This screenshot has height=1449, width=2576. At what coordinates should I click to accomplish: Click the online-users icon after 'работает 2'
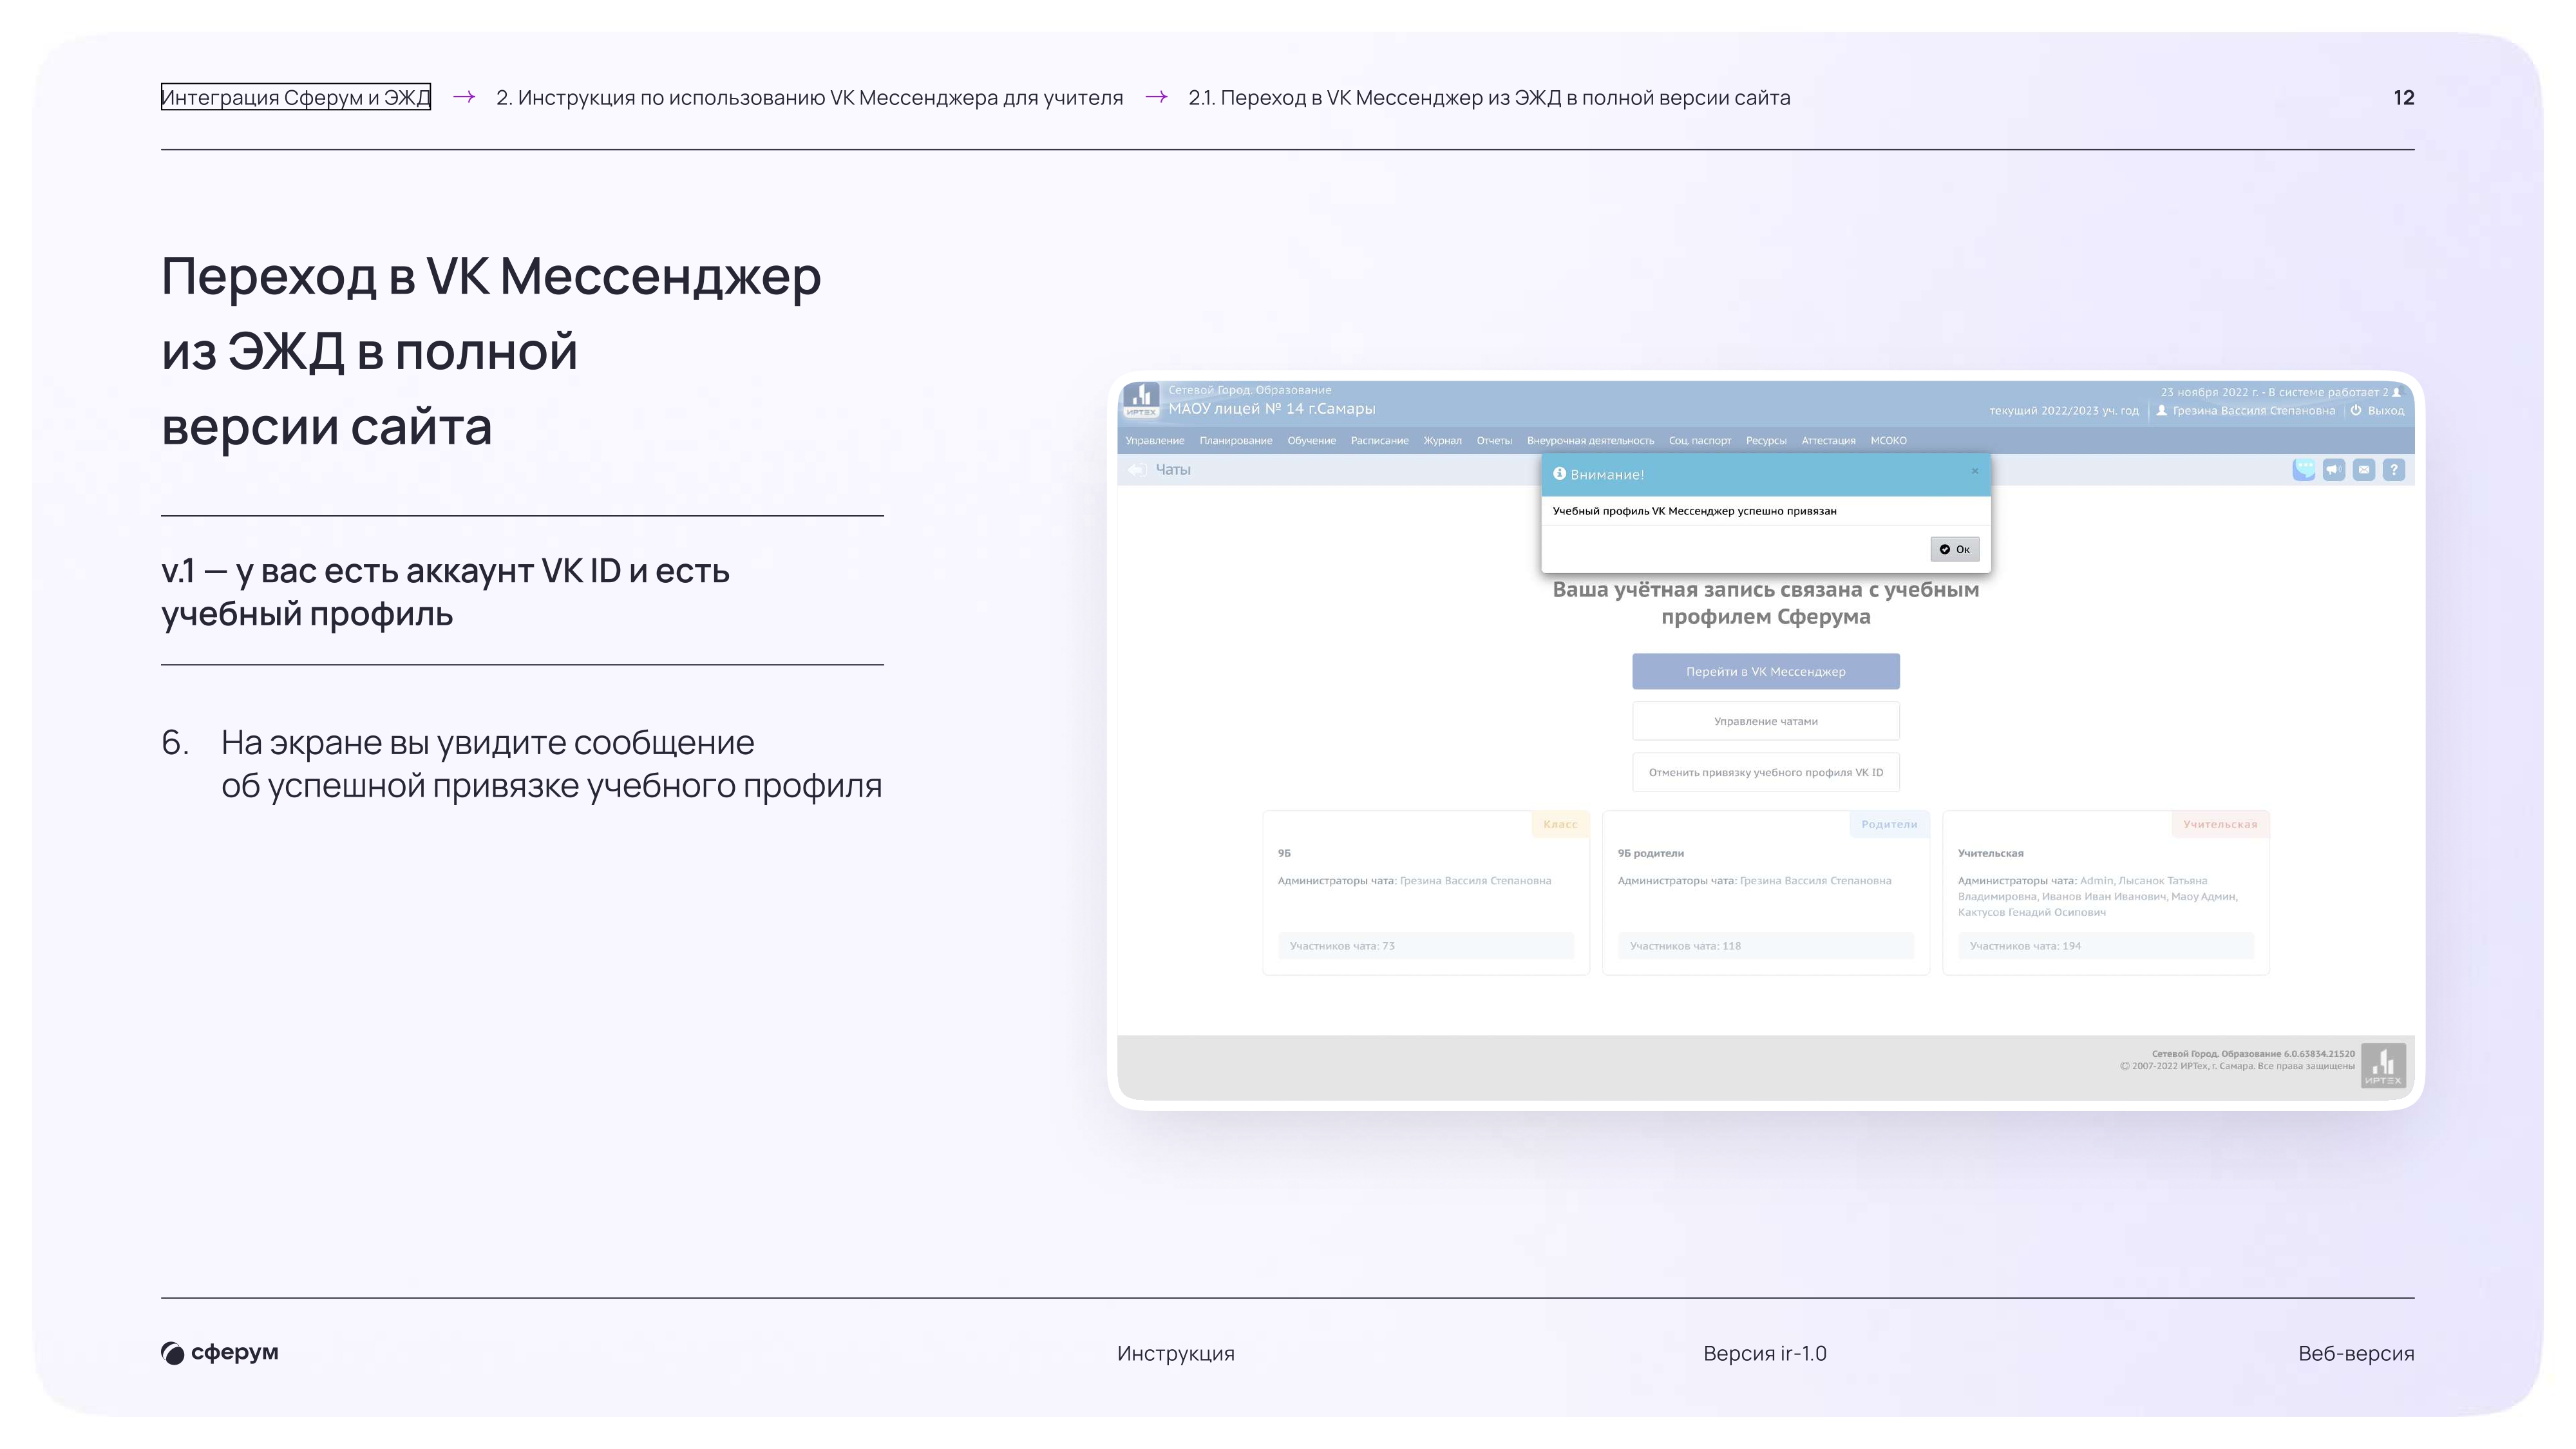pos(2396,392)
